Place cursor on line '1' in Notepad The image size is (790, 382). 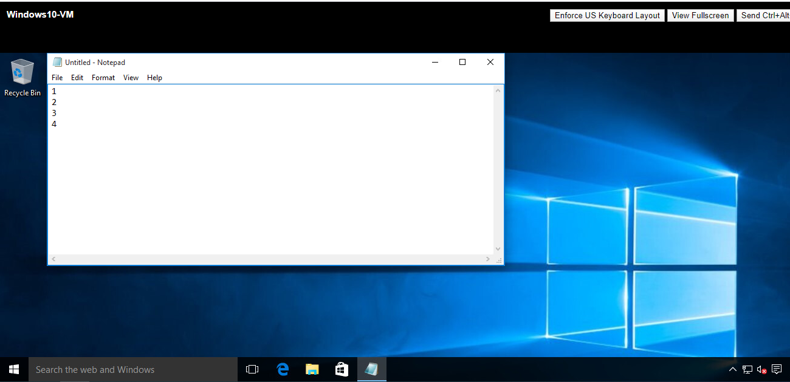click(54, 91)
